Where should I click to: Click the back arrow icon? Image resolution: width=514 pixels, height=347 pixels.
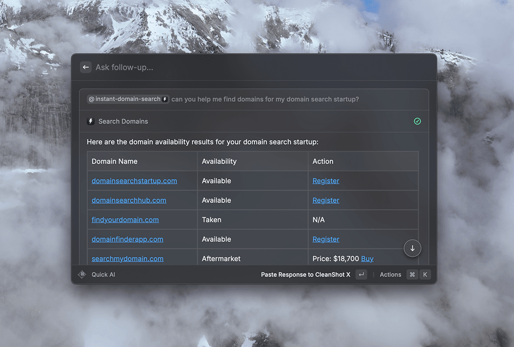point(86,67)
